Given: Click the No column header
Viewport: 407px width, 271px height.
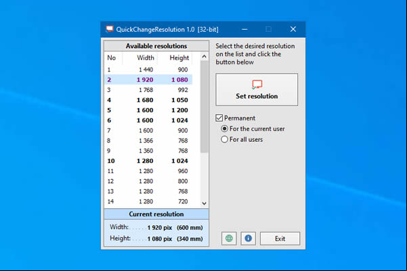Looking at the screenshot, I should 113,57.
